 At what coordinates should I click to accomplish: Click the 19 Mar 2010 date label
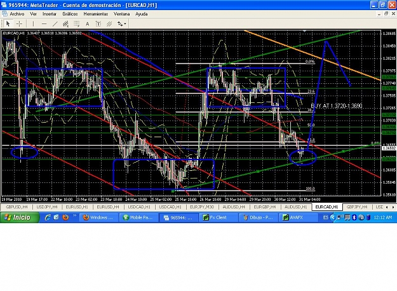coord(12,200)
